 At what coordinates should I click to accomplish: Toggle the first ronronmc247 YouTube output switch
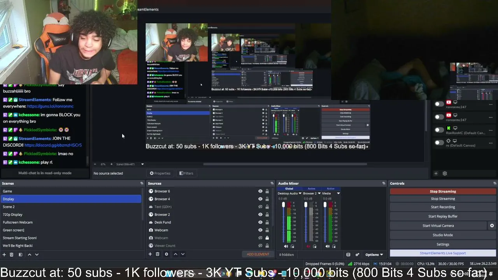[439, 104]
